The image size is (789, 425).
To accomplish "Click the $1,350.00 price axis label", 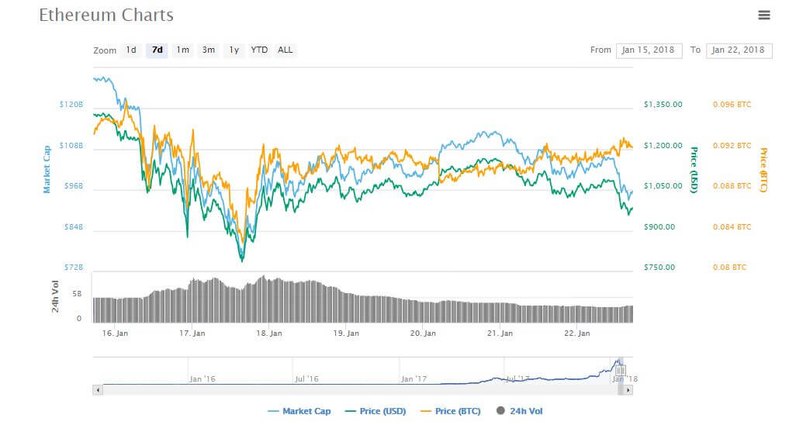I will [663, 105].
